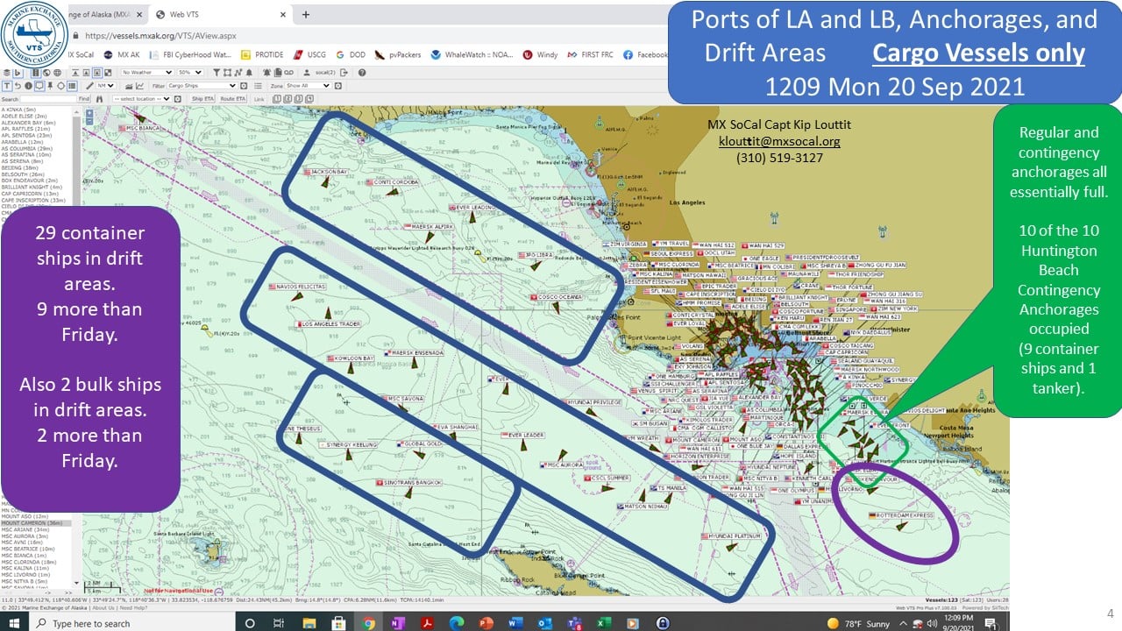Click the alarm bell icon in the upper toolbar

coord(249,72)
